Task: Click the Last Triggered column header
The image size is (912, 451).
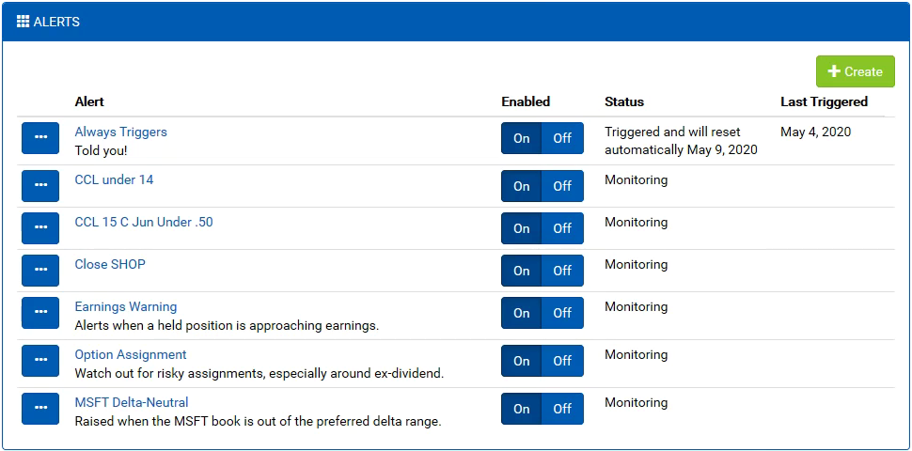Action: (824, 101)
